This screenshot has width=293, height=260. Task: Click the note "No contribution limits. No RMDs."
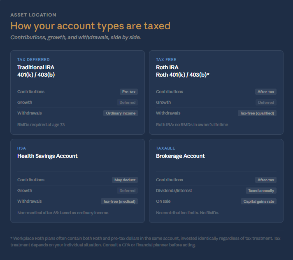tap(188, 213)
